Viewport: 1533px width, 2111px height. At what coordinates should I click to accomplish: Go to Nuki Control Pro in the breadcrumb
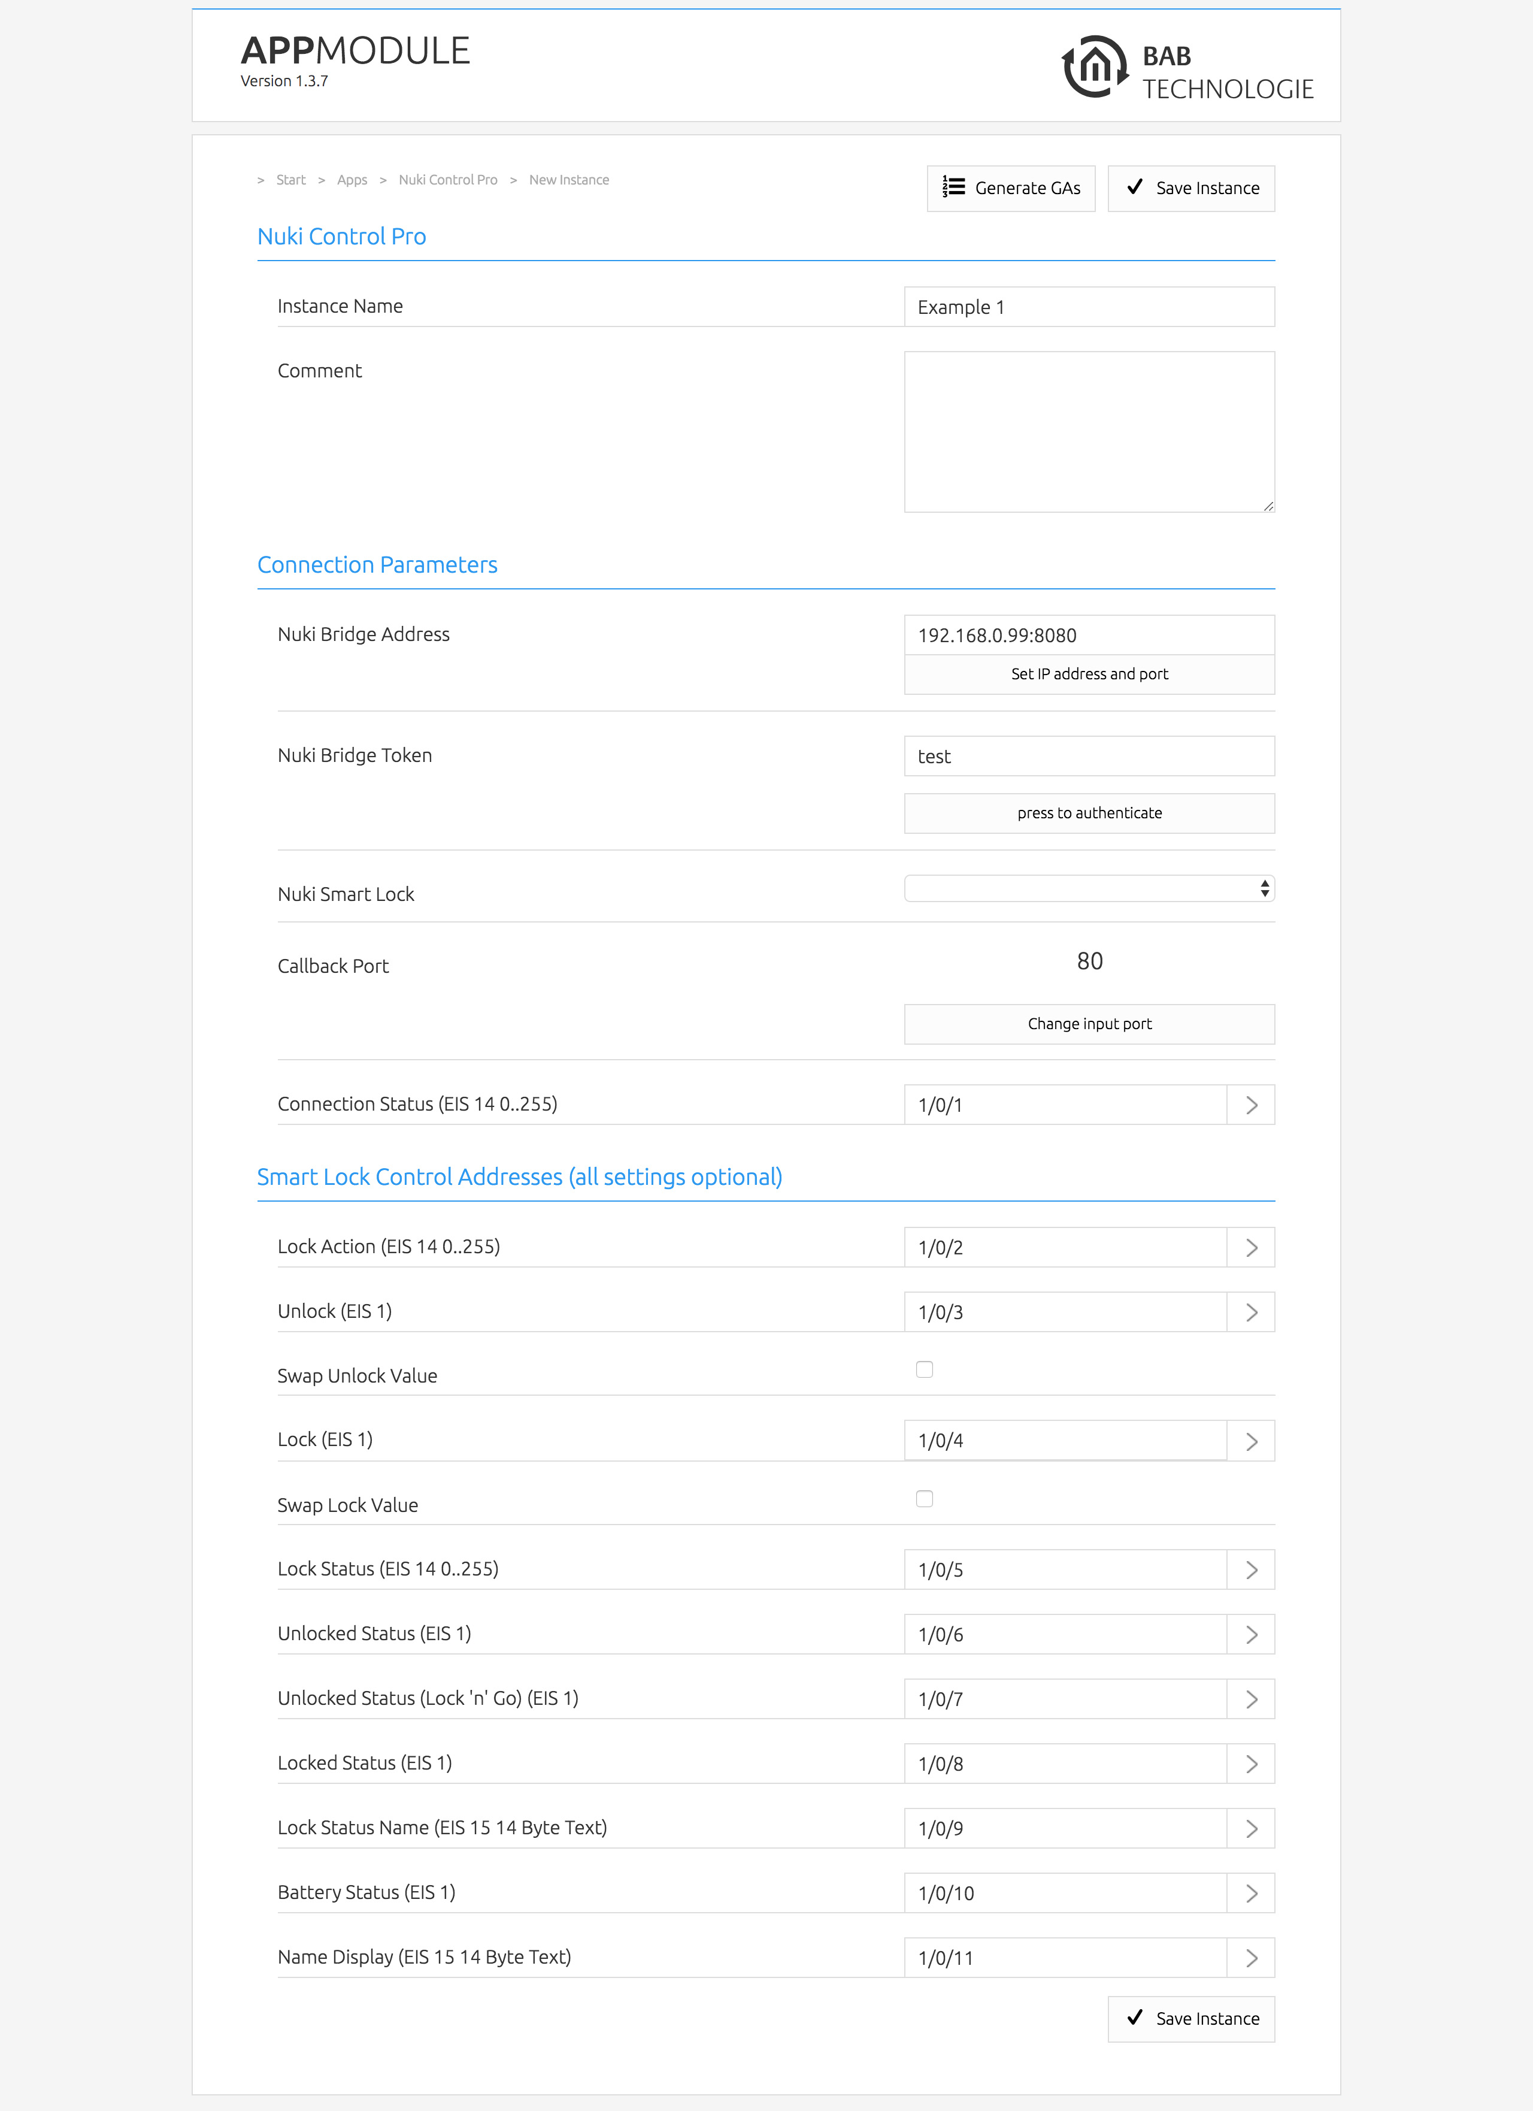[447, 180]
